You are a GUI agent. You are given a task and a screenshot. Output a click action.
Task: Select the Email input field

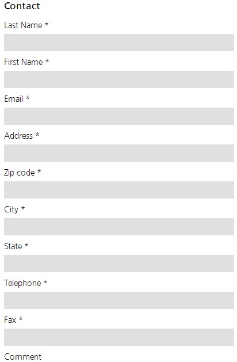click(119, 116)
